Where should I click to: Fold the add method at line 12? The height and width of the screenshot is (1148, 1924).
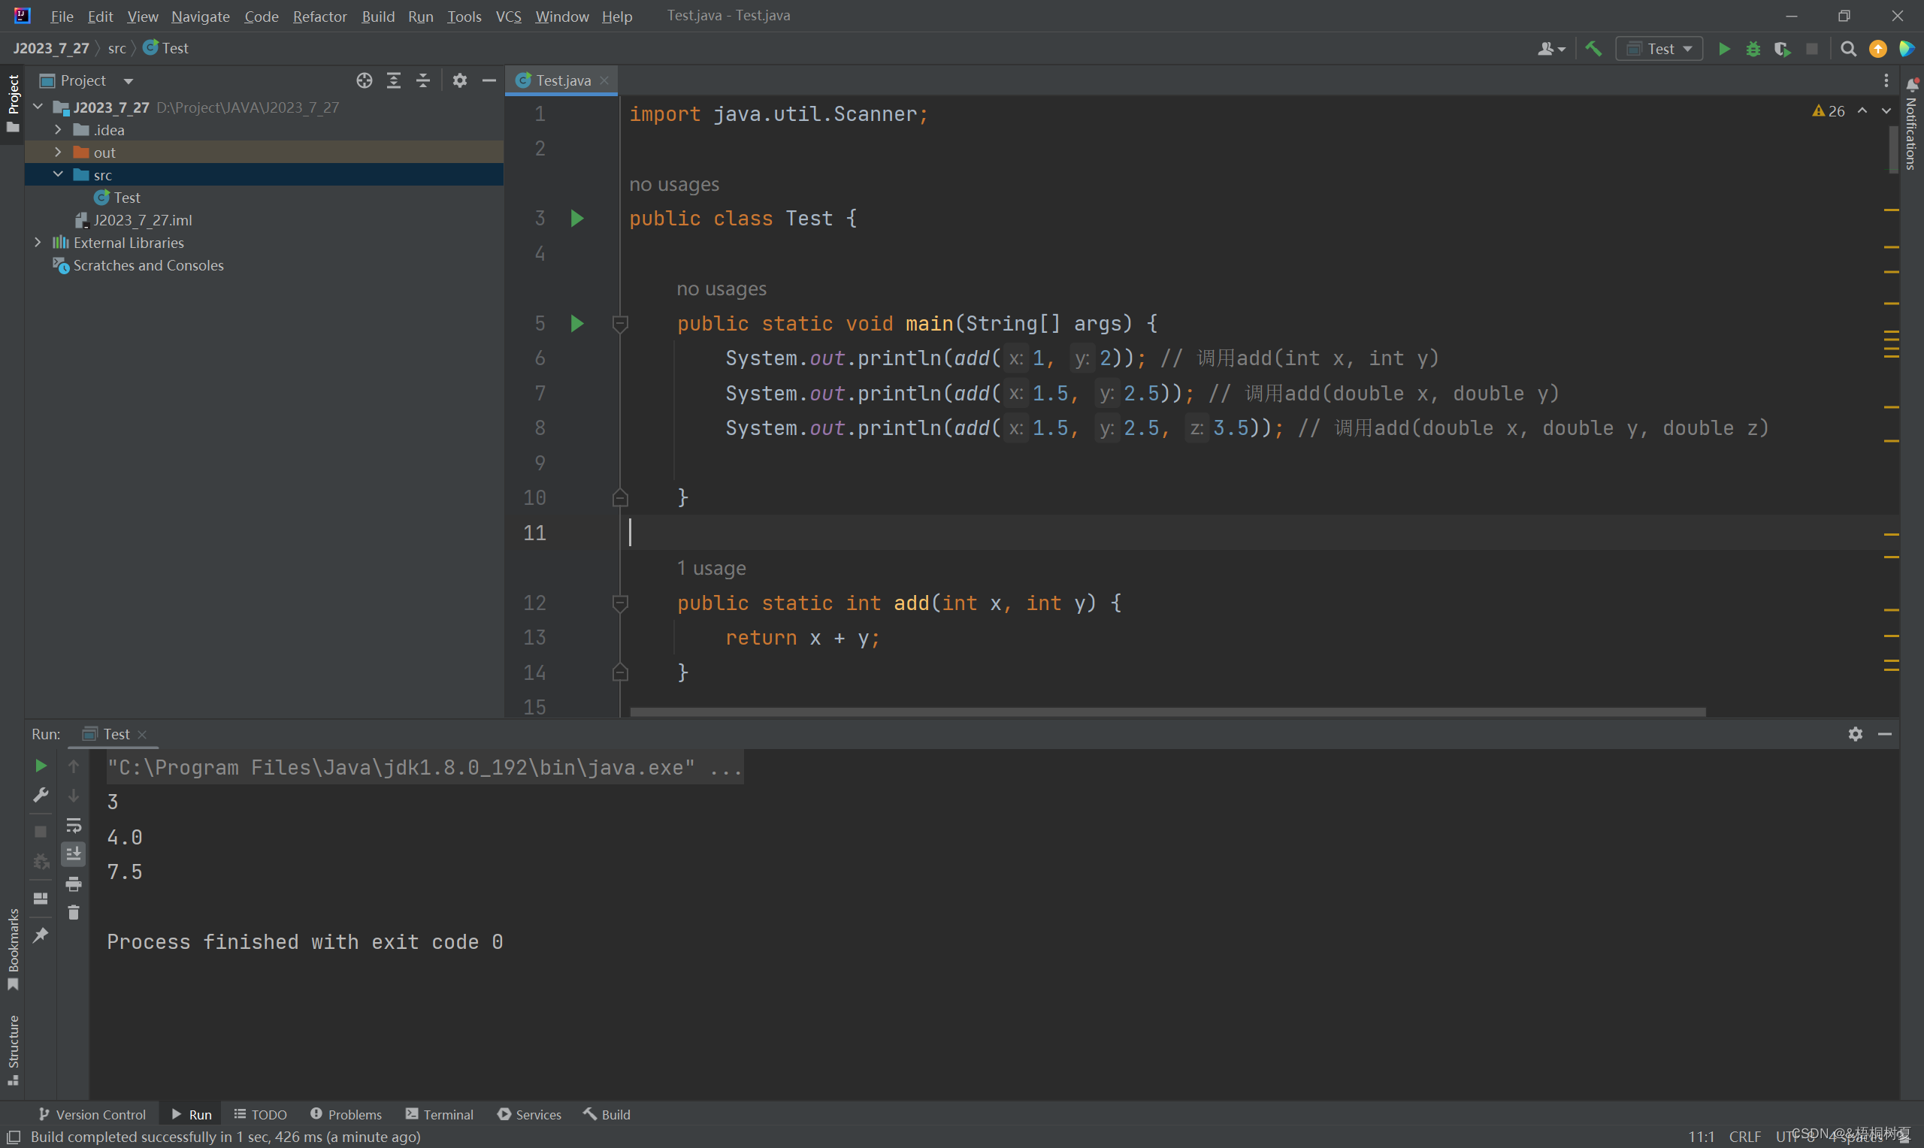[620, 603]
